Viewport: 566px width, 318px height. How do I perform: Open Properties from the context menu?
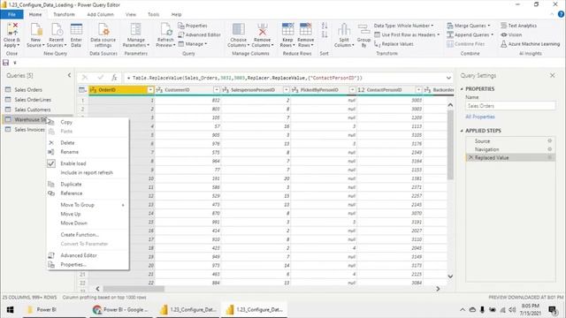[73, 265]
